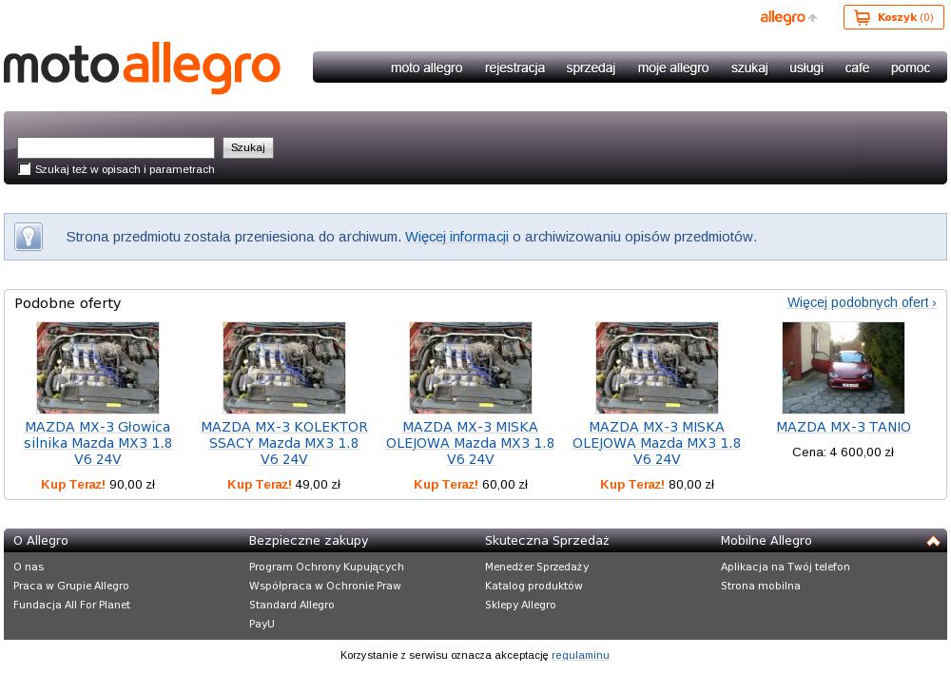Click the 'Podobne oferty' heading
Screen dimensions: 951x674
(x=68, y=303)
